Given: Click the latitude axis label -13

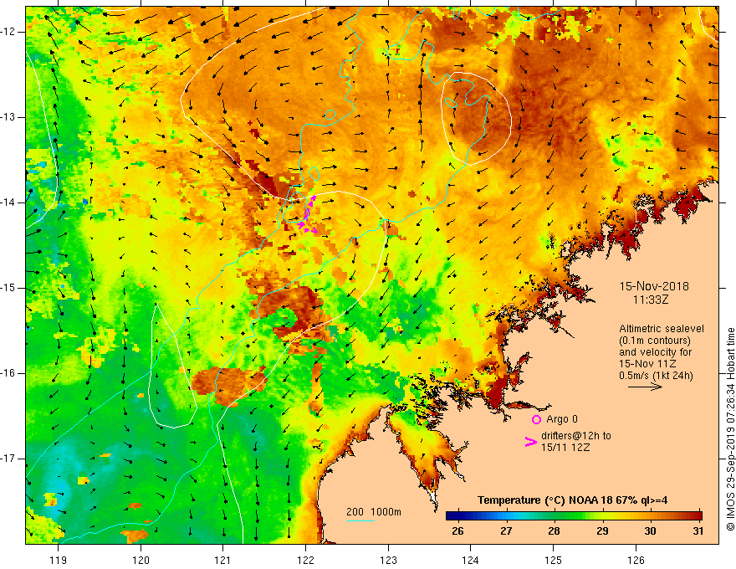Looking at the screenshot, I should click(9, 117).
